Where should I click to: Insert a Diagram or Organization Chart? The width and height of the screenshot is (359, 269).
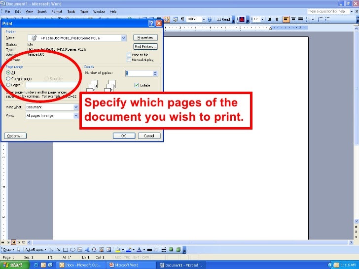[94, 250]
